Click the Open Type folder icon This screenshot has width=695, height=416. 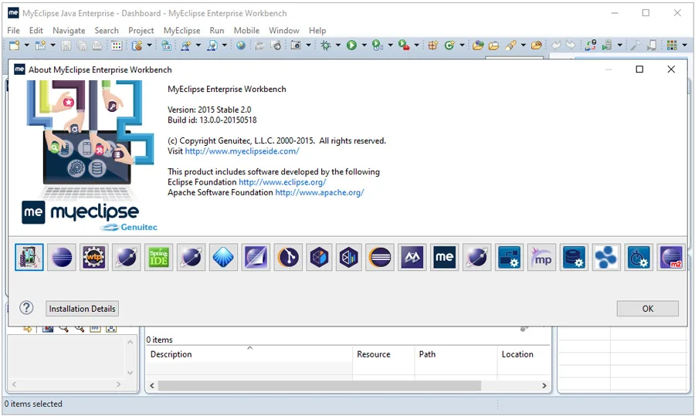[x=478, y=46]
